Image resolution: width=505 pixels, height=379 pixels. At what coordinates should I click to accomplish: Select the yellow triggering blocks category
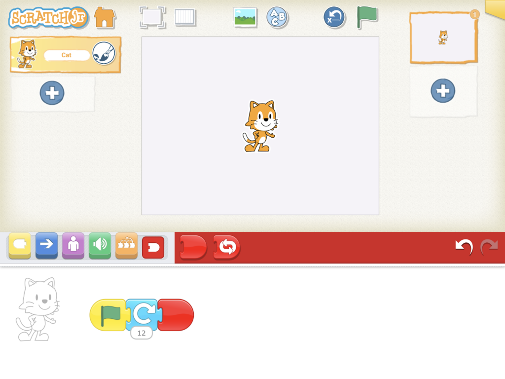(x=20, y=245)
